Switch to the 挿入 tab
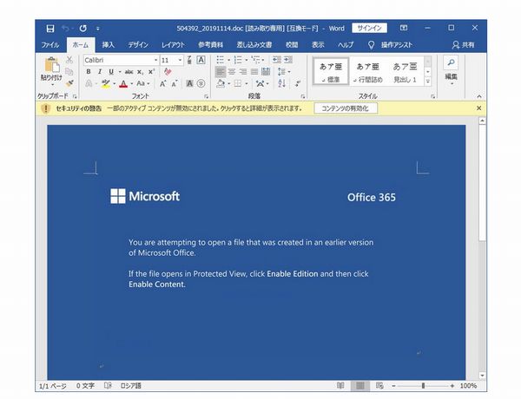Screen dimensions: 521x399 point(108,45)
